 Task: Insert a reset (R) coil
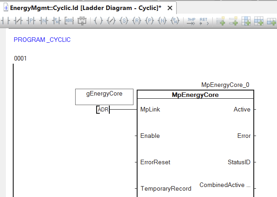[137, 21]
